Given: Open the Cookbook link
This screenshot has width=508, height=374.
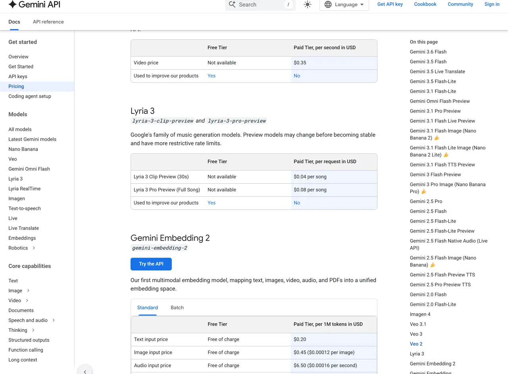Looking at the screenshot, I should click(x=425, y=4).
